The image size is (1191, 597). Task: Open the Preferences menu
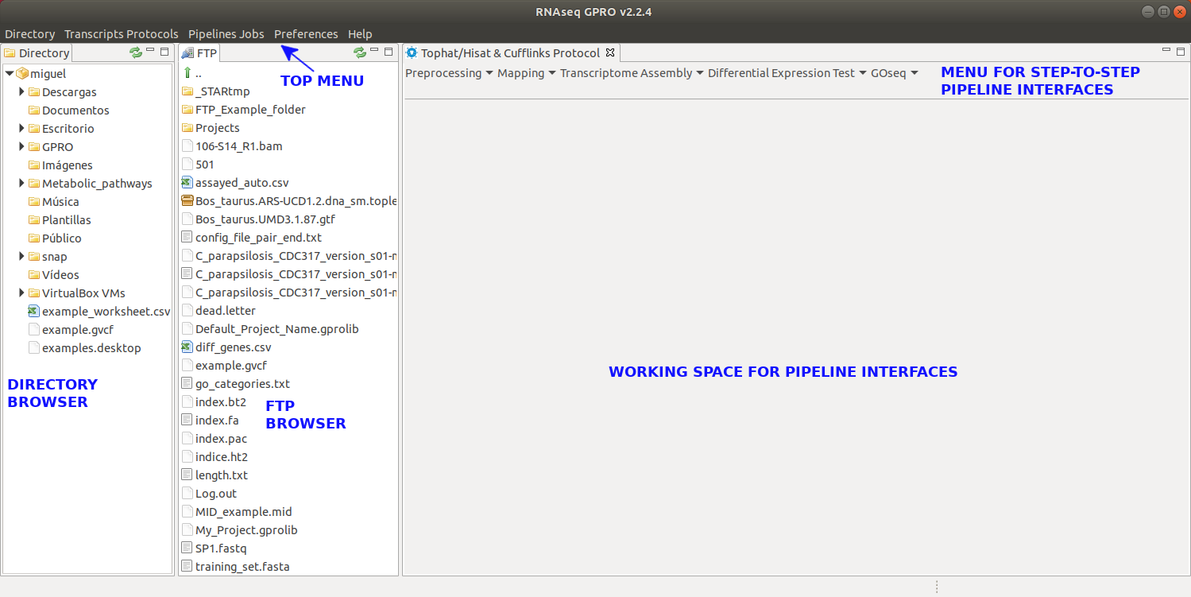306,34
